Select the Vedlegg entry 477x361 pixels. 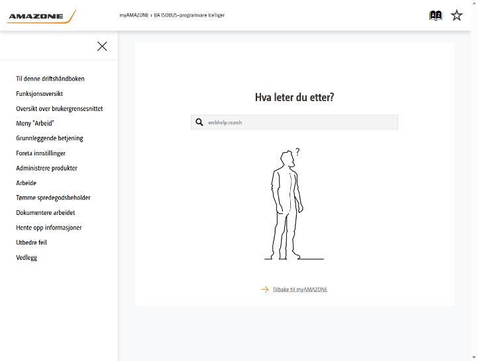pos(26,257)
